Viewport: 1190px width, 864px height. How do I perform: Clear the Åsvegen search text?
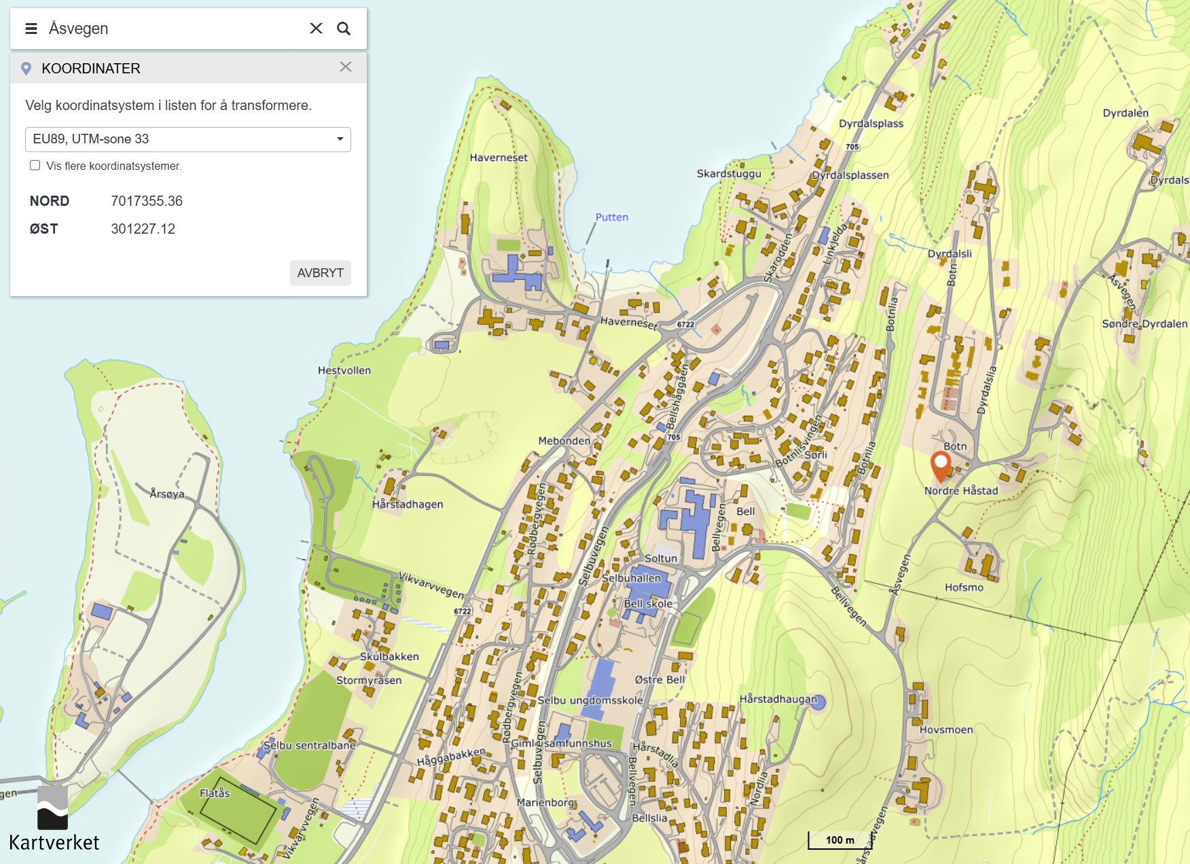tap(316, 29)
